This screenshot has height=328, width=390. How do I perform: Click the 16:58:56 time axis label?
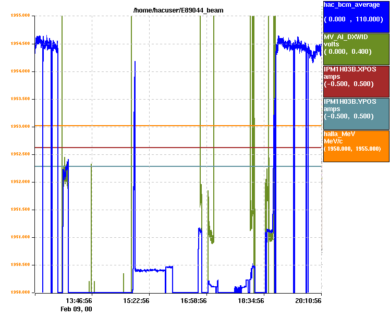coord(194,301)
